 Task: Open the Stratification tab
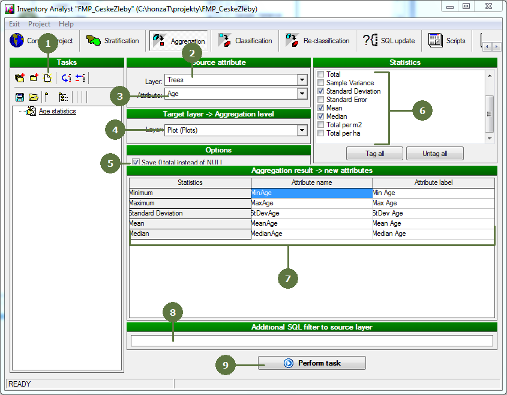(113, 41)
